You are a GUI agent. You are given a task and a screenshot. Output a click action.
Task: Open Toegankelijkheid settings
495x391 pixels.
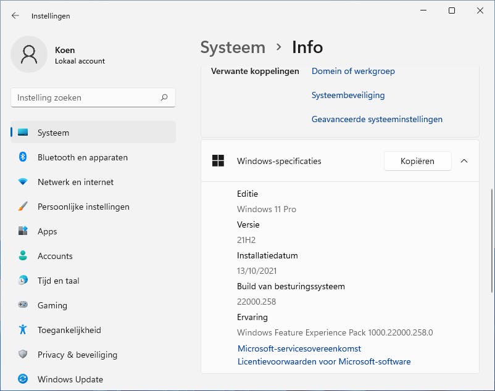coord(69,330)
